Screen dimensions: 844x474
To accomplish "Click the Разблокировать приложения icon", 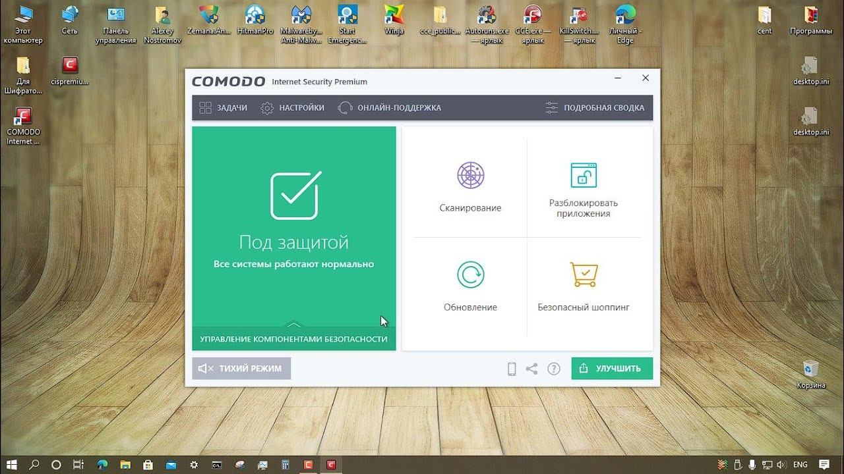I will [583, 175].
